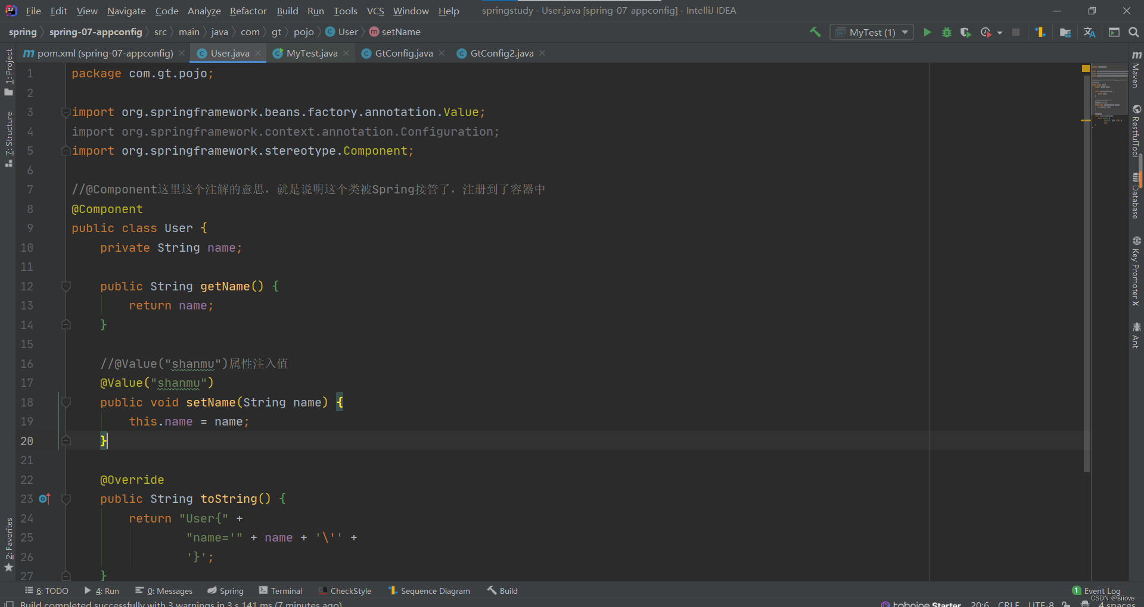Run MyTest with Coverage shield icon
Image resolution: width=1144 pixels, height=607 pixels.
(x=965, y=32)
